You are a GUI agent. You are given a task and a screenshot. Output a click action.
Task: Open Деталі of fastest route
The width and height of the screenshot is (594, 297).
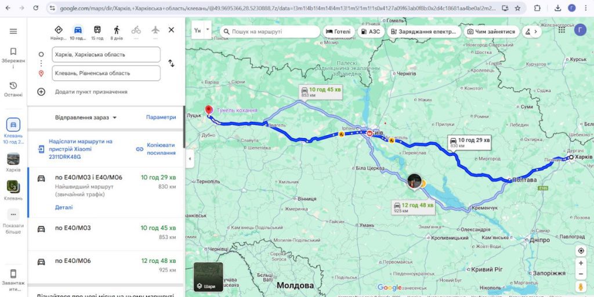point(64,207)
